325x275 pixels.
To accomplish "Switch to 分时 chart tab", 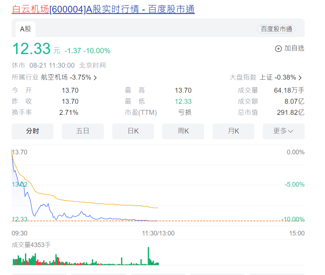I will tap(32, 131).
